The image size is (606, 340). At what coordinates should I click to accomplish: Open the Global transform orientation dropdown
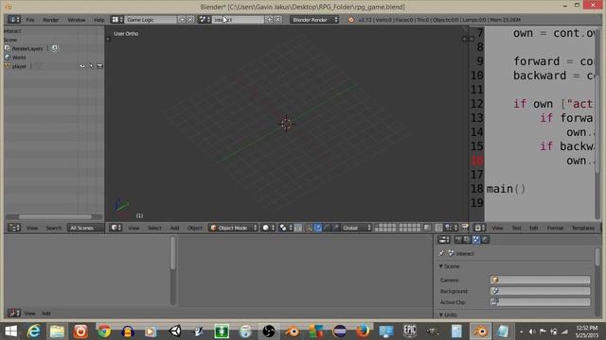(356, 228)
